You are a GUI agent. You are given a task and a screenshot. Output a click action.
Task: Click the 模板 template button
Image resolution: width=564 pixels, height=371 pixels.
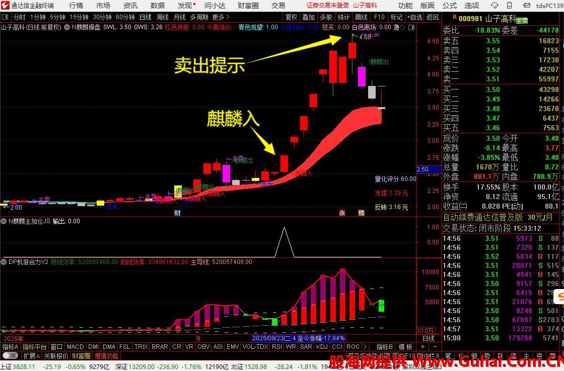click(x=405, y=347)
